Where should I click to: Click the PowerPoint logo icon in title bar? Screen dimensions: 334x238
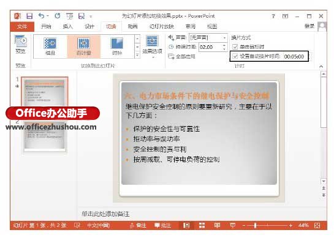pyautogui.click(x=18, y=16)
